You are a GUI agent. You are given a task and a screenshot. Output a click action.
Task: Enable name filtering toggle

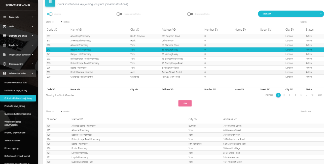coord(190,14)
